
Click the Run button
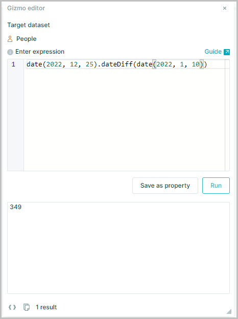216,186
